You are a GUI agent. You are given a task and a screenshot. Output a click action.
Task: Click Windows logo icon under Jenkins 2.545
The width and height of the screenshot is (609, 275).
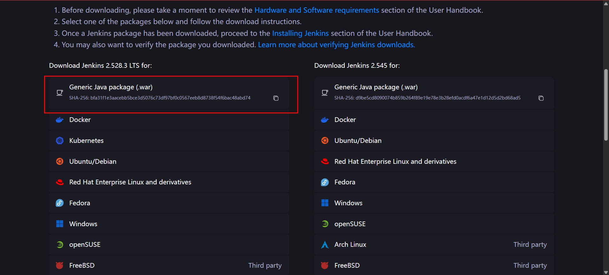[x=325, y=203]
